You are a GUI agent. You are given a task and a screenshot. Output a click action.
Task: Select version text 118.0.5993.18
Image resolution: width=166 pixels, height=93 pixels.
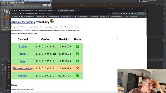pyautogui.click(x=46, y=54)
